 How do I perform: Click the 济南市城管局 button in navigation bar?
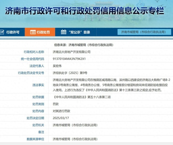[x=142, y=32]
